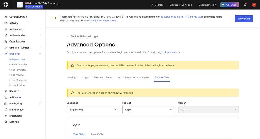Image resolution: width=260 pixels, height=139 pixels.
Task: Click the Applications stack icon
Action: pos(6,29)
